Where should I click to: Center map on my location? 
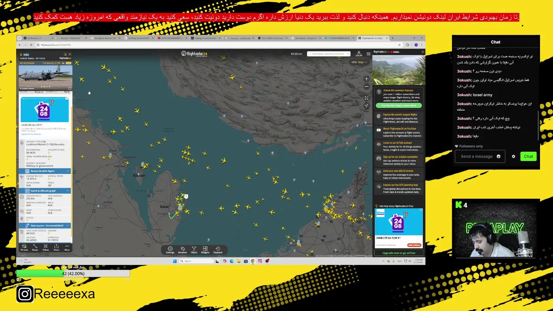point(366,105)
